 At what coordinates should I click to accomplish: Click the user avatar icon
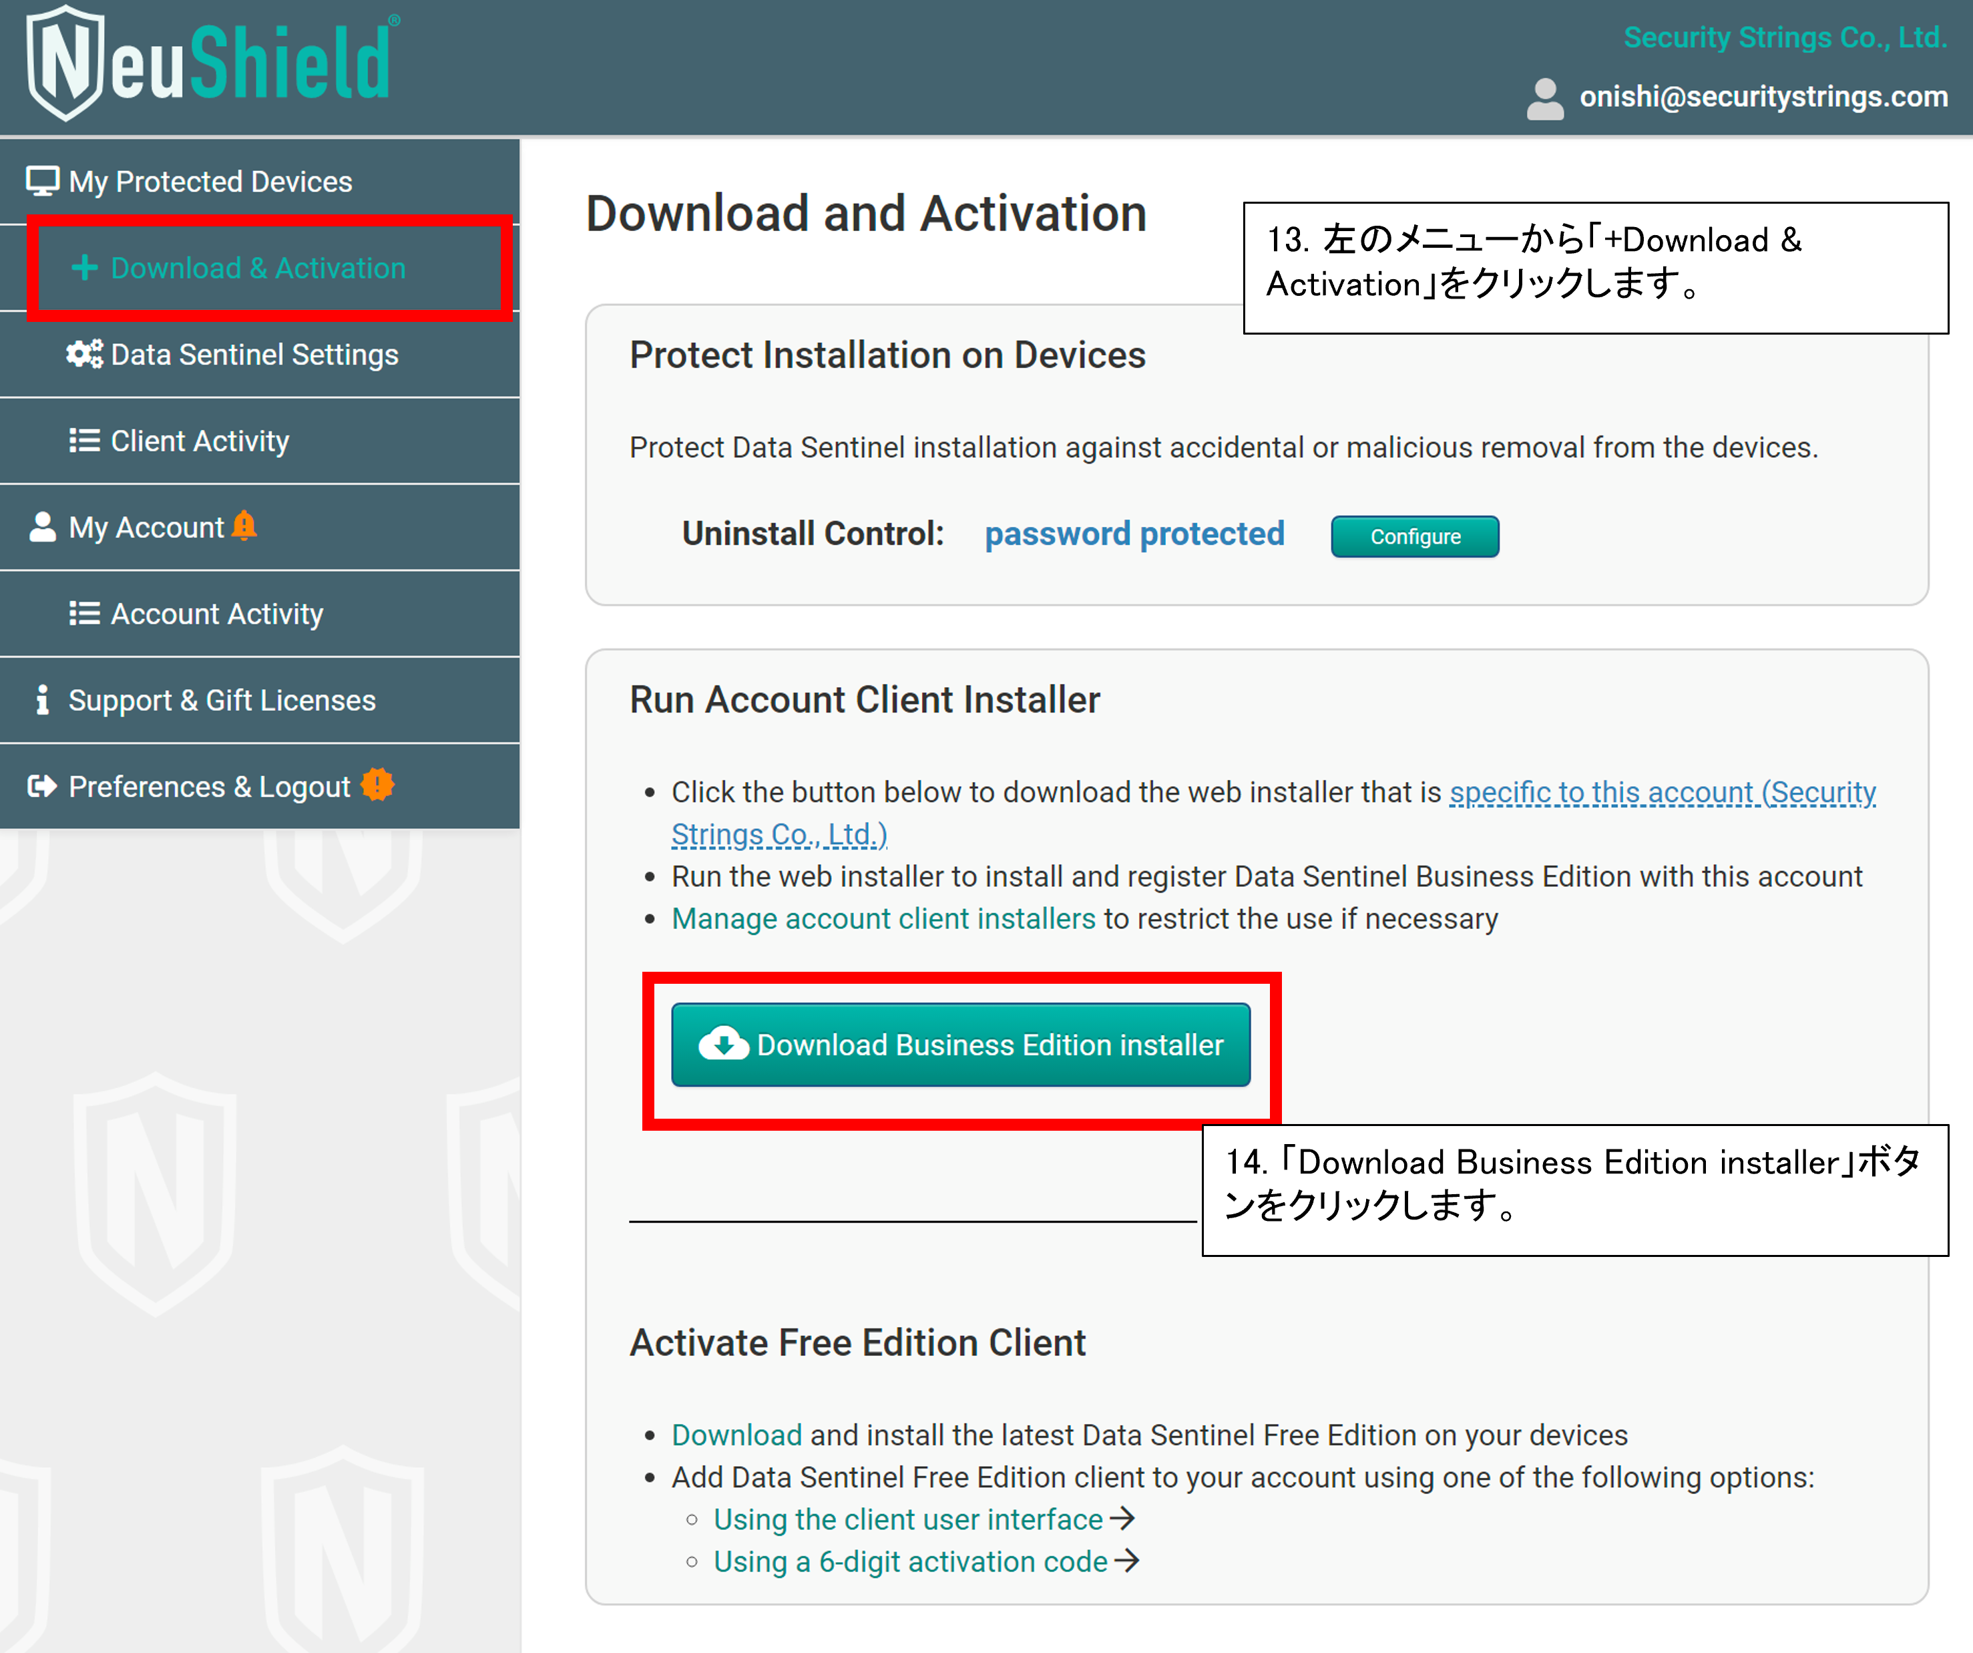[1544, 98]
